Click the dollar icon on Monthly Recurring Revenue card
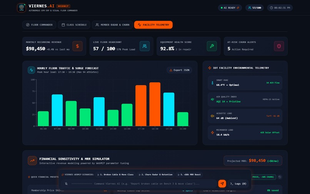The image size is (310, 194). (78, 46)
